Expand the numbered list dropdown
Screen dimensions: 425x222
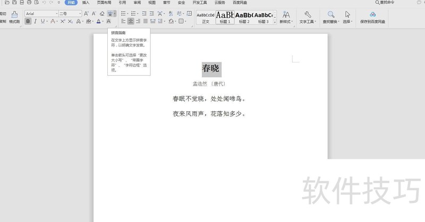[138, 14]
